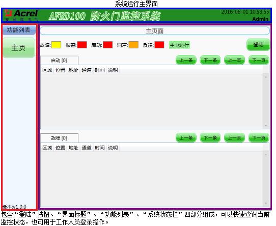Click 上一页 in the 故障 panel

click(x=234, y=138)
